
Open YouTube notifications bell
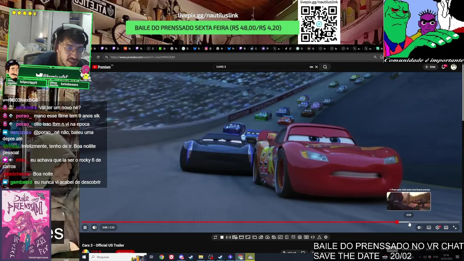tap(444, 67)
